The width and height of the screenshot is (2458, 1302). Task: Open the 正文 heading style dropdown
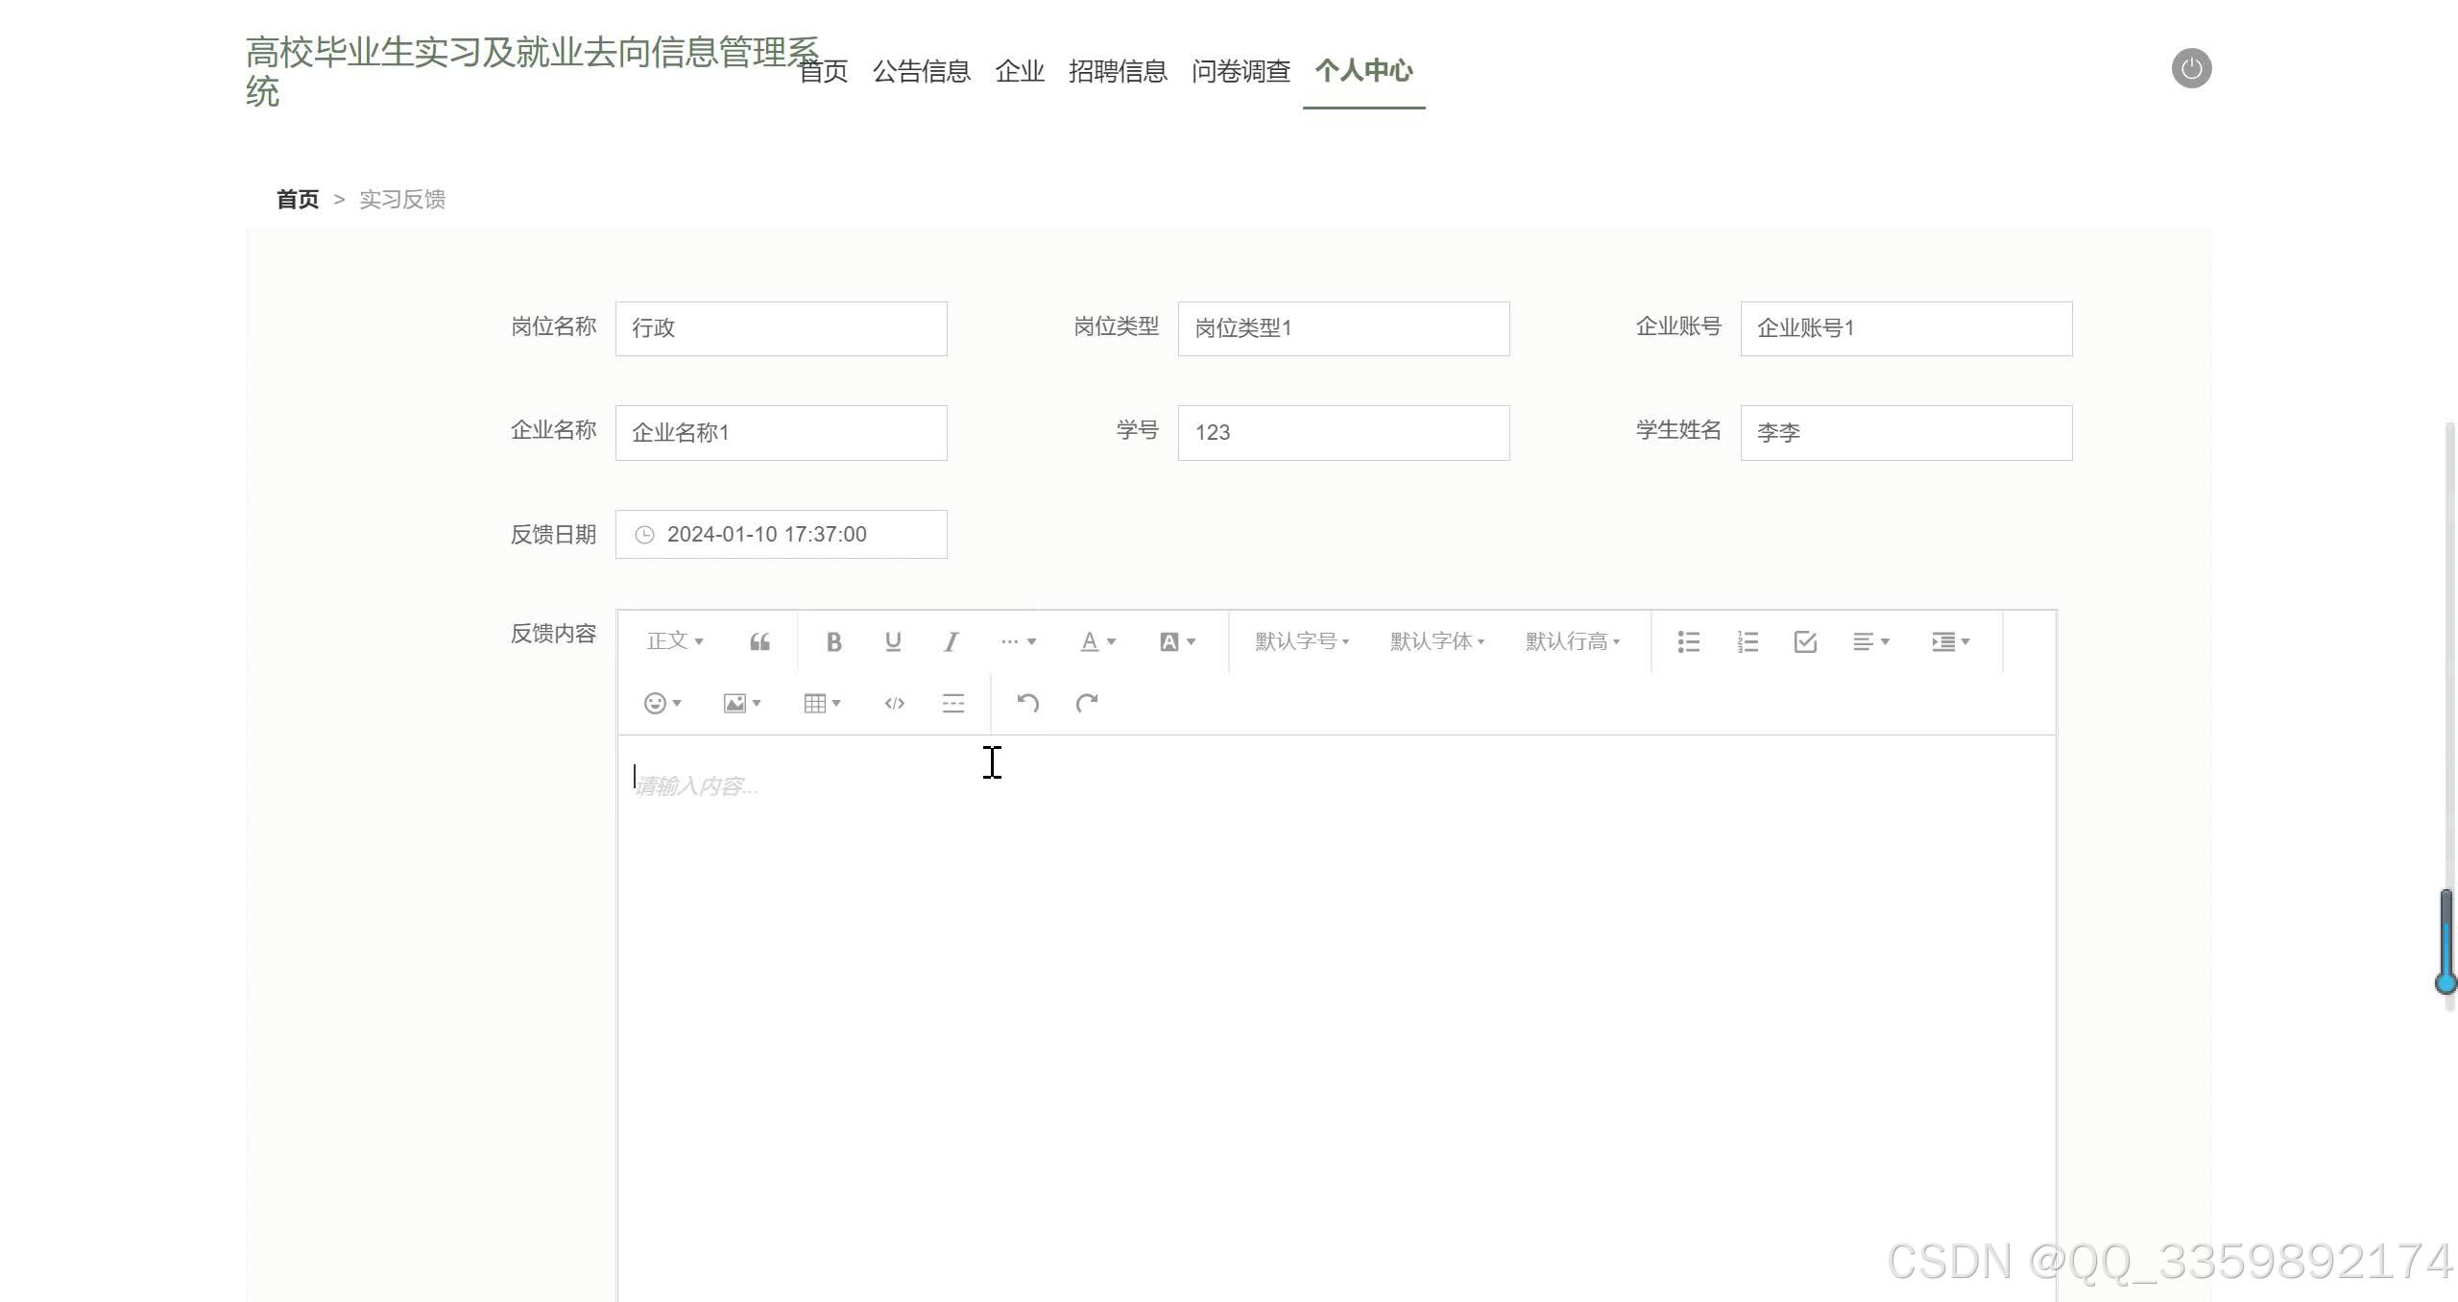point(675,641)
